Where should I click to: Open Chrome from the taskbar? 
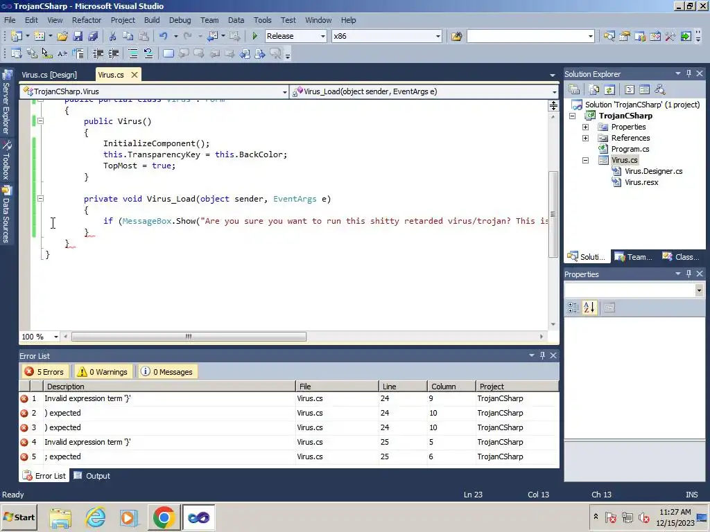pyautogui.click(x=164, y=517)
